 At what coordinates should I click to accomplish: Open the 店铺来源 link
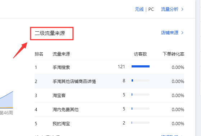(170, 33)
